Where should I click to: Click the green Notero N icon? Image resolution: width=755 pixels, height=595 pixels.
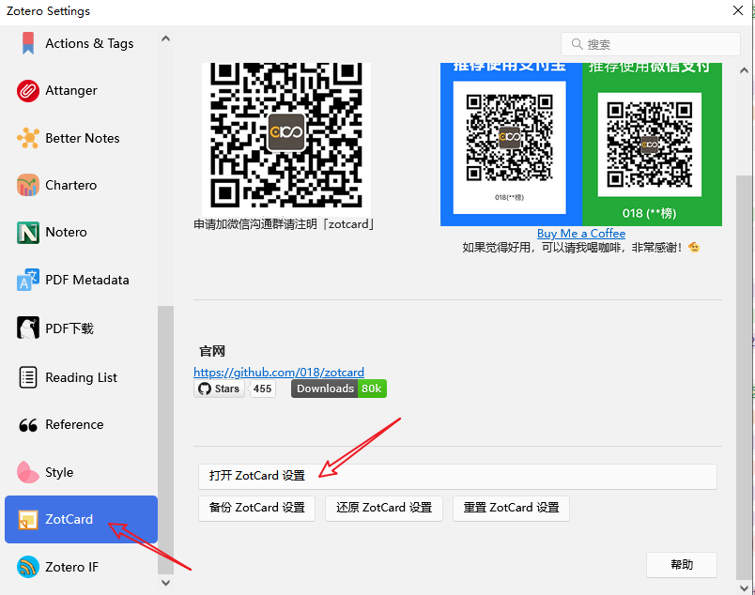[28, 233]
